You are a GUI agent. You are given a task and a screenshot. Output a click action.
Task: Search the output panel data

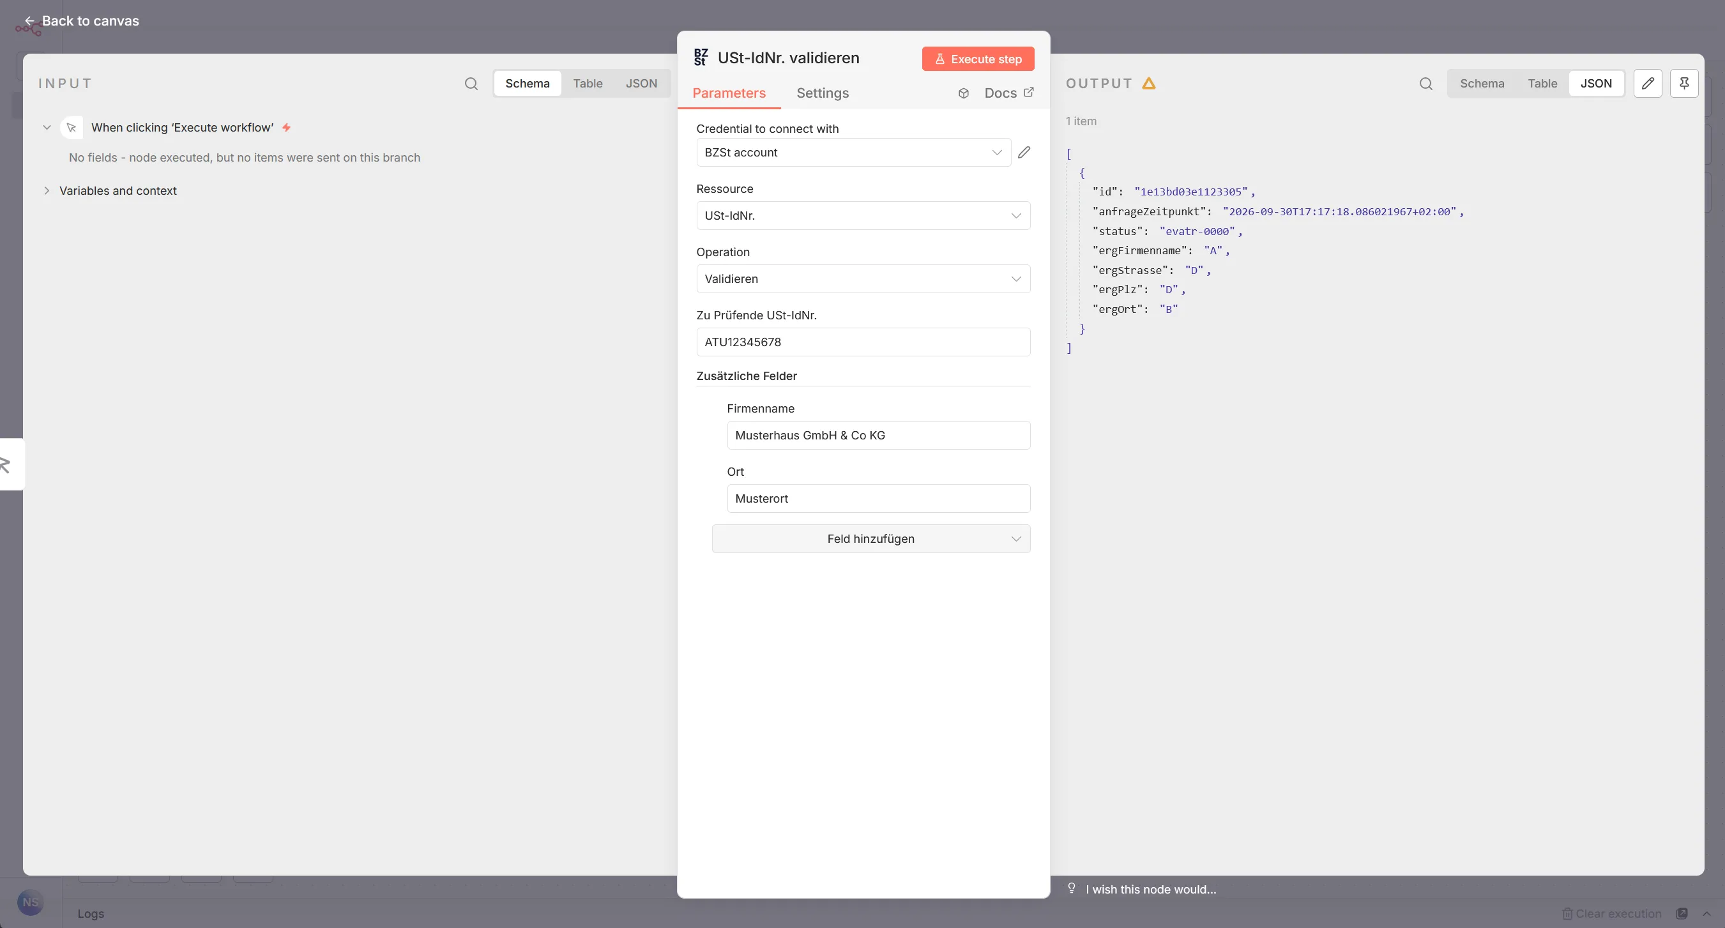point(1425,84)
